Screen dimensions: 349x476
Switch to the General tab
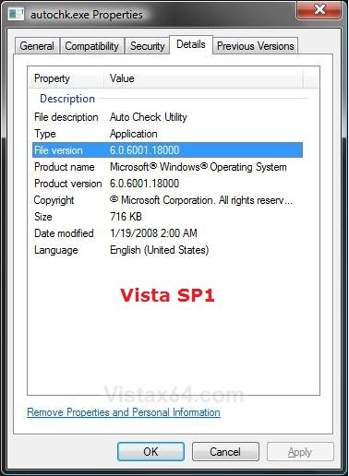click(37, 46)
